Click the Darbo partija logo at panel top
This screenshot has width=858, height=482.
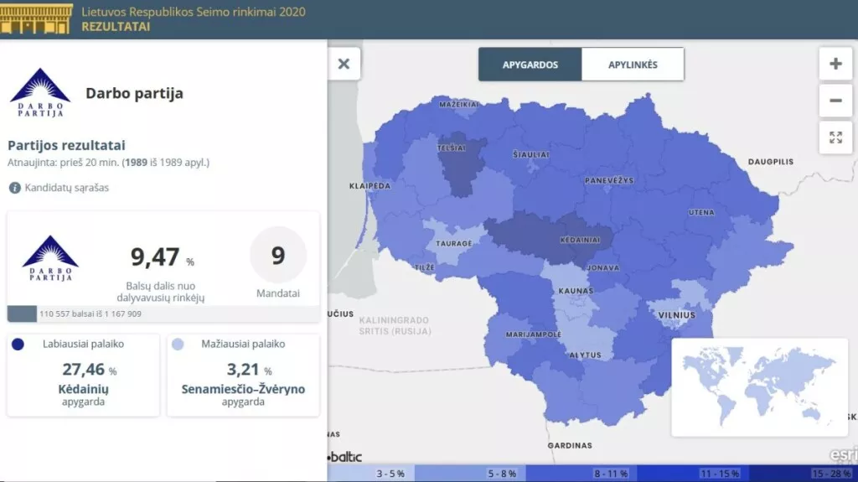point(40,92)
